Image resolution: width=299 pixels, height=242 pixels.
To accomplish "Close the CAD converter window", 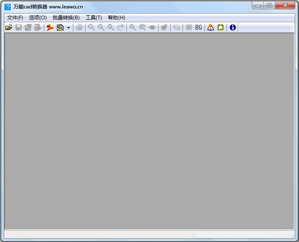I will pyautogui.click(x=285, y=5).
